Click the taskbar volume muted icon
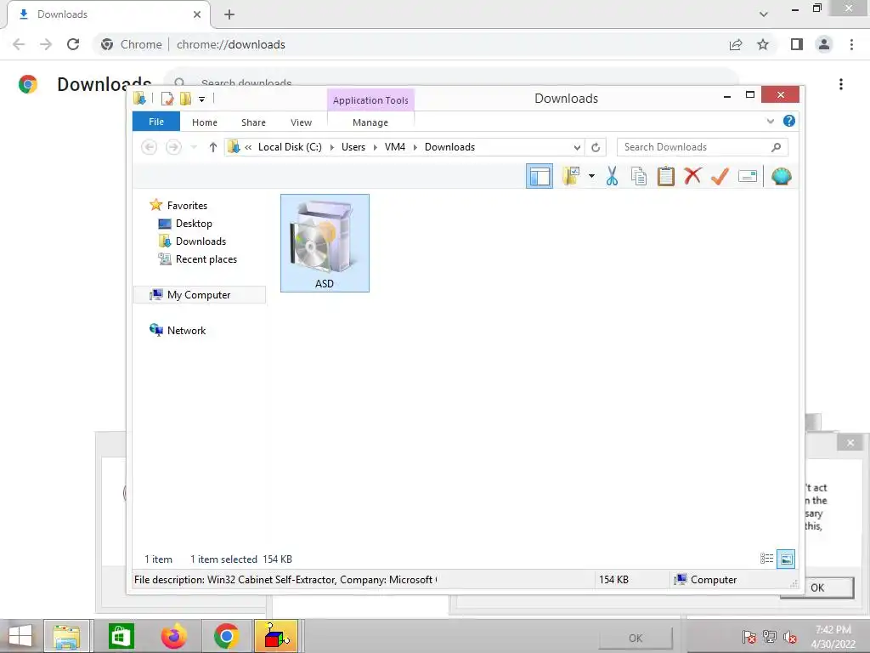Viewport: 870px width, 653px height. 790,638
